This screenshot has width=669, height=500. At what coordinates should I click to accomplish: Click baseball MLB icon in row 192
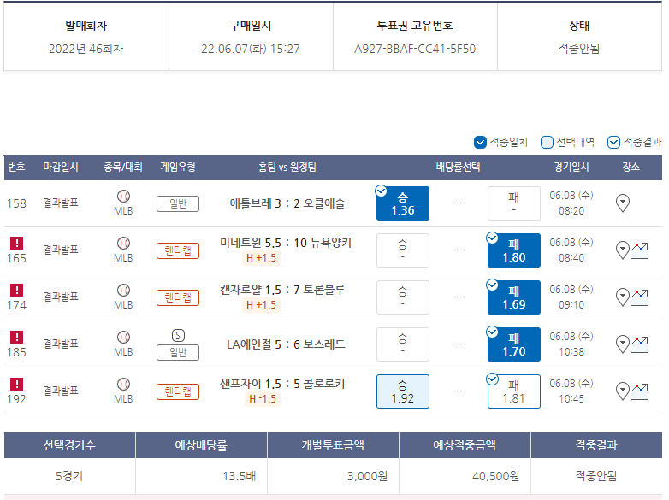tap(123, 384)
